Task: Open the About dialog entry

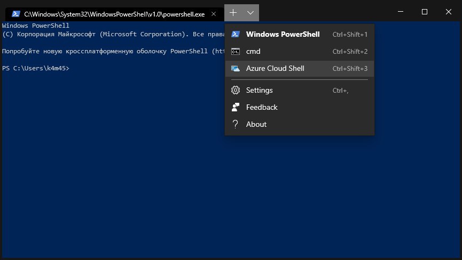Action: point(300,124)
